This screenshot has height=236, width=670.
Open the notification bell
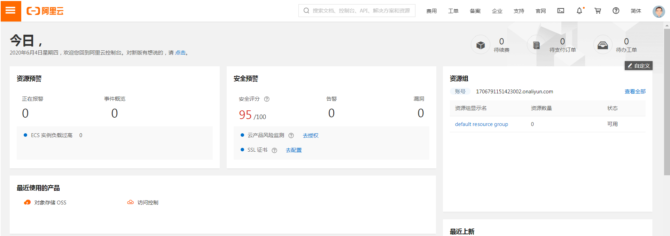579,11
